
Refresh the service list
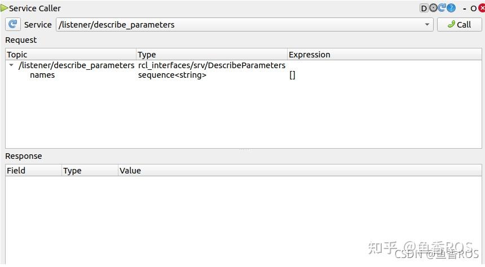(12, 24)
